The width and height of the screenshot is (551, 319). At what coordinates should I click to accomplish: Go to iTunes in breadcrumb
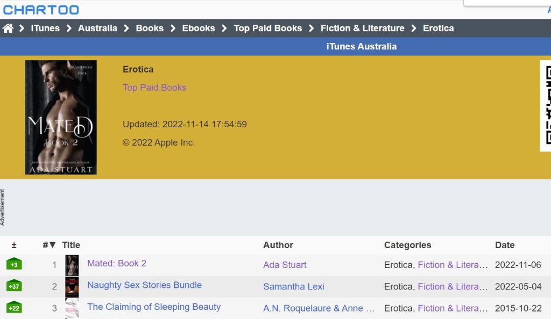pos(45,28)
